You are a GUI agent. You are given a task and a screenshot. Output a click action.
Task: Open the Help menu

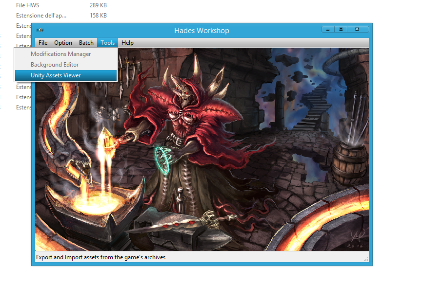coord(127,43)
